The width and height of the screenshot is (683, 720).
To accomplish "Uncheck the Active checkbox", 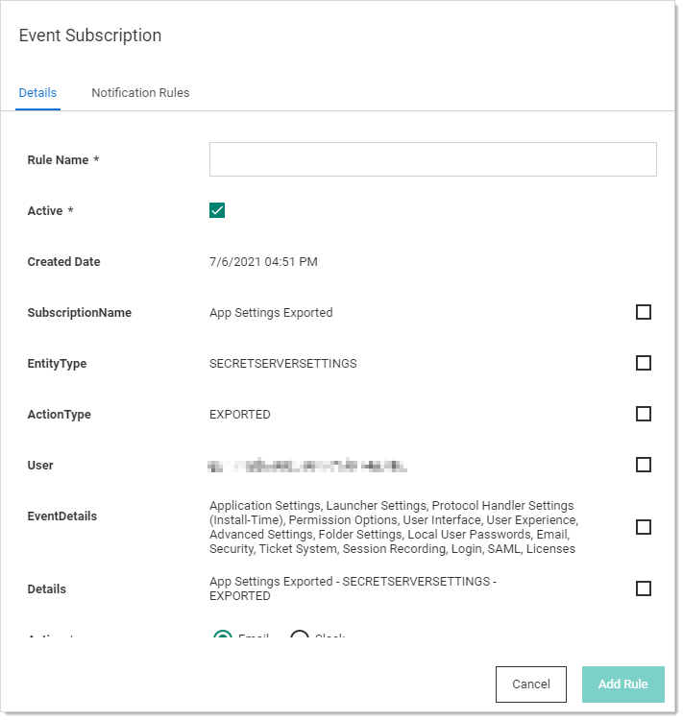I will 217,210.
